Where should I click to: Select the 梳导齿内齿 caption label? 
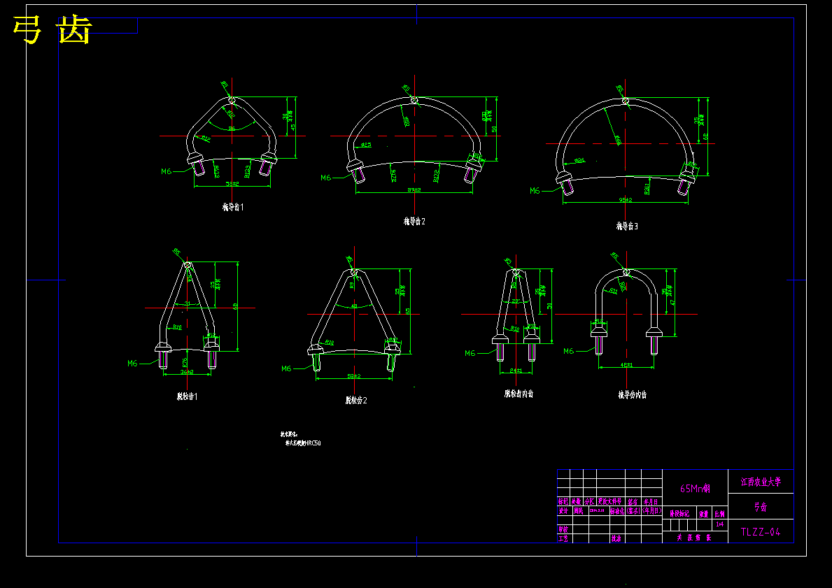[x=632, y=394]
